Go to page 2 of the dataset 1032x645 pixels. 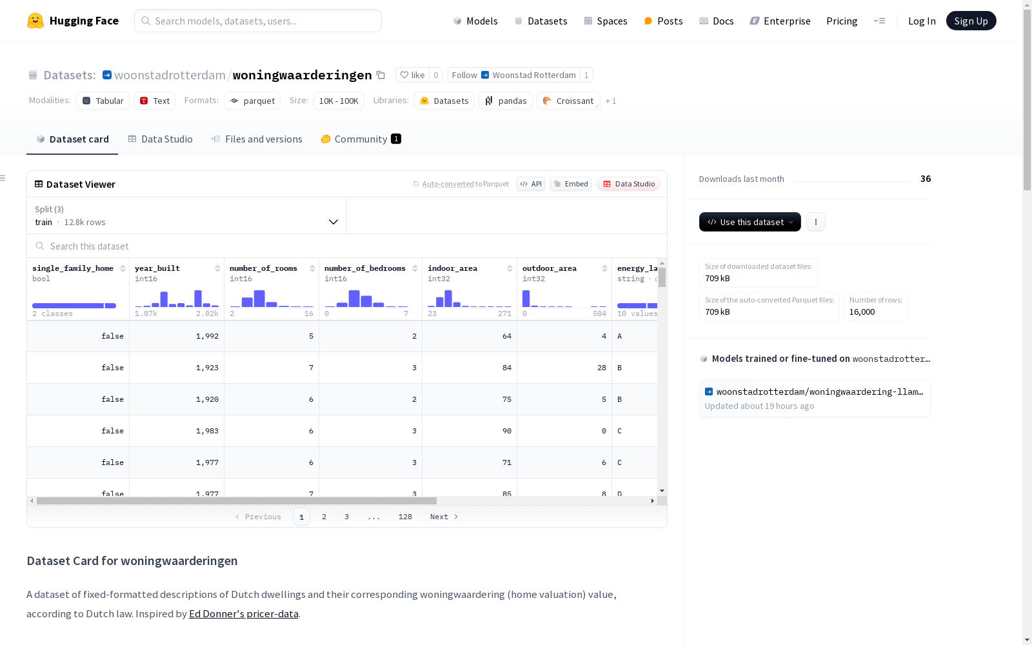tap(324, 517)
